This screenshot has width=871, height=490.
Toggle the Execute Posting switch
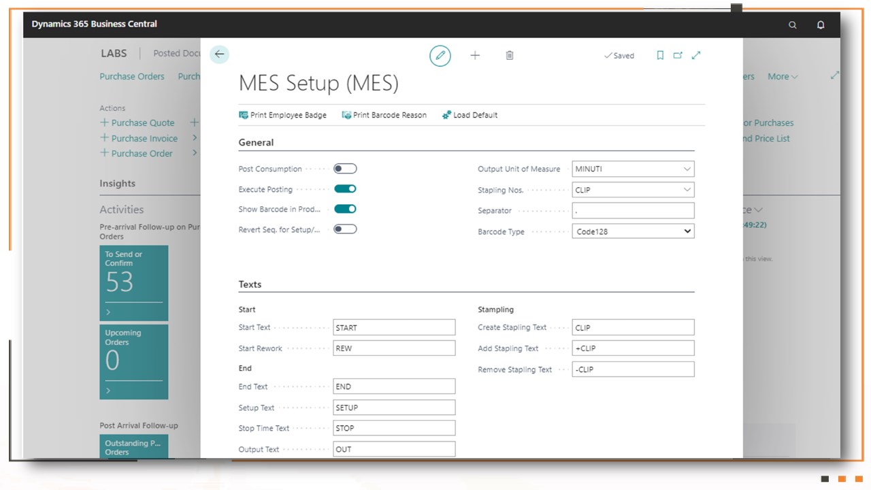coord(345,189)
